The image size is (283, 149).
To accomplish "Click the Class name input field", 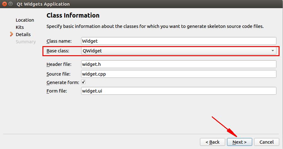I will pos(179,41).
